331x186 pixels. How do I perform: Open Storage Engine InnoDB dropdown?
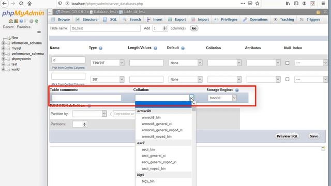(222, 98)
